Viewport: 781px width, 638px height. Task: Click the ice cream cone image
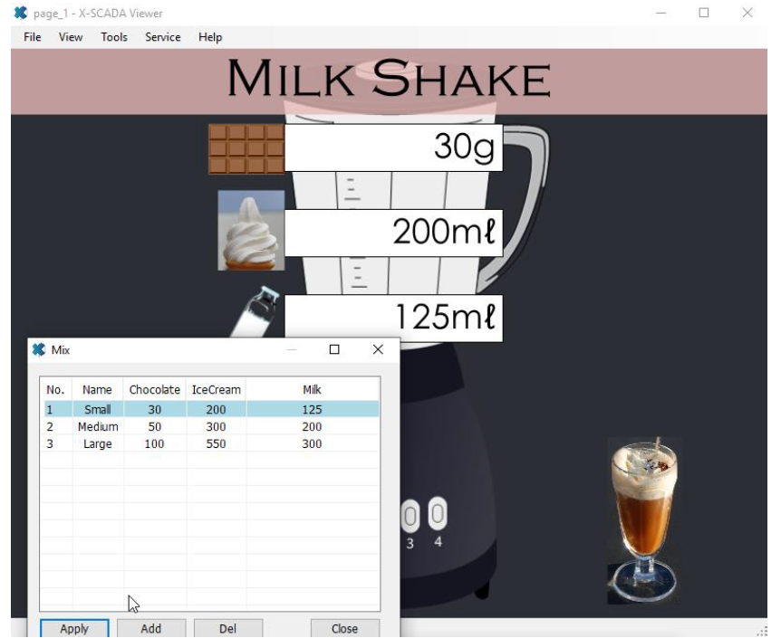[x=251, y=231]
